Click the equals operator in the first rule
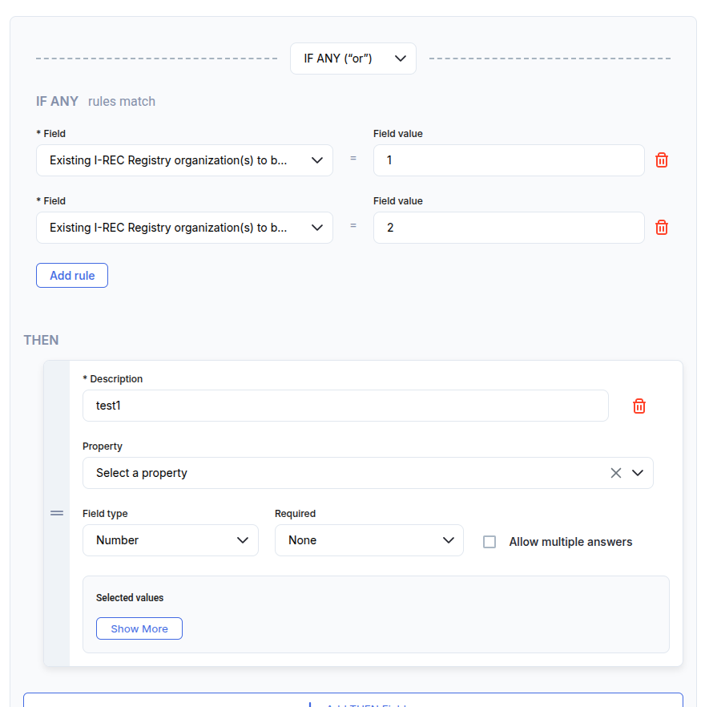 352,159
